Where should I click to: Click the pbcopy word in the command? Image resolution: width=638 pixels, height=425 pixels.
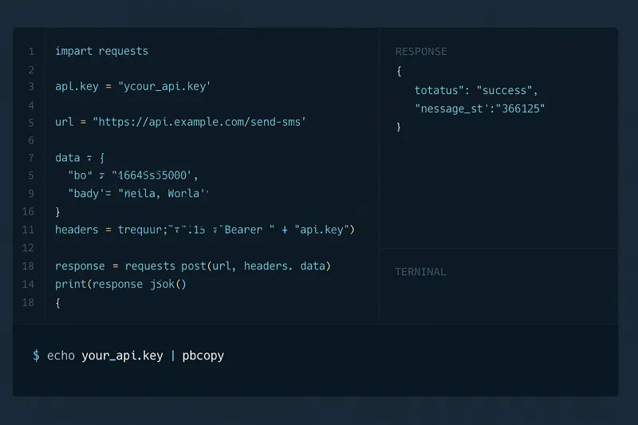point(203,356)
